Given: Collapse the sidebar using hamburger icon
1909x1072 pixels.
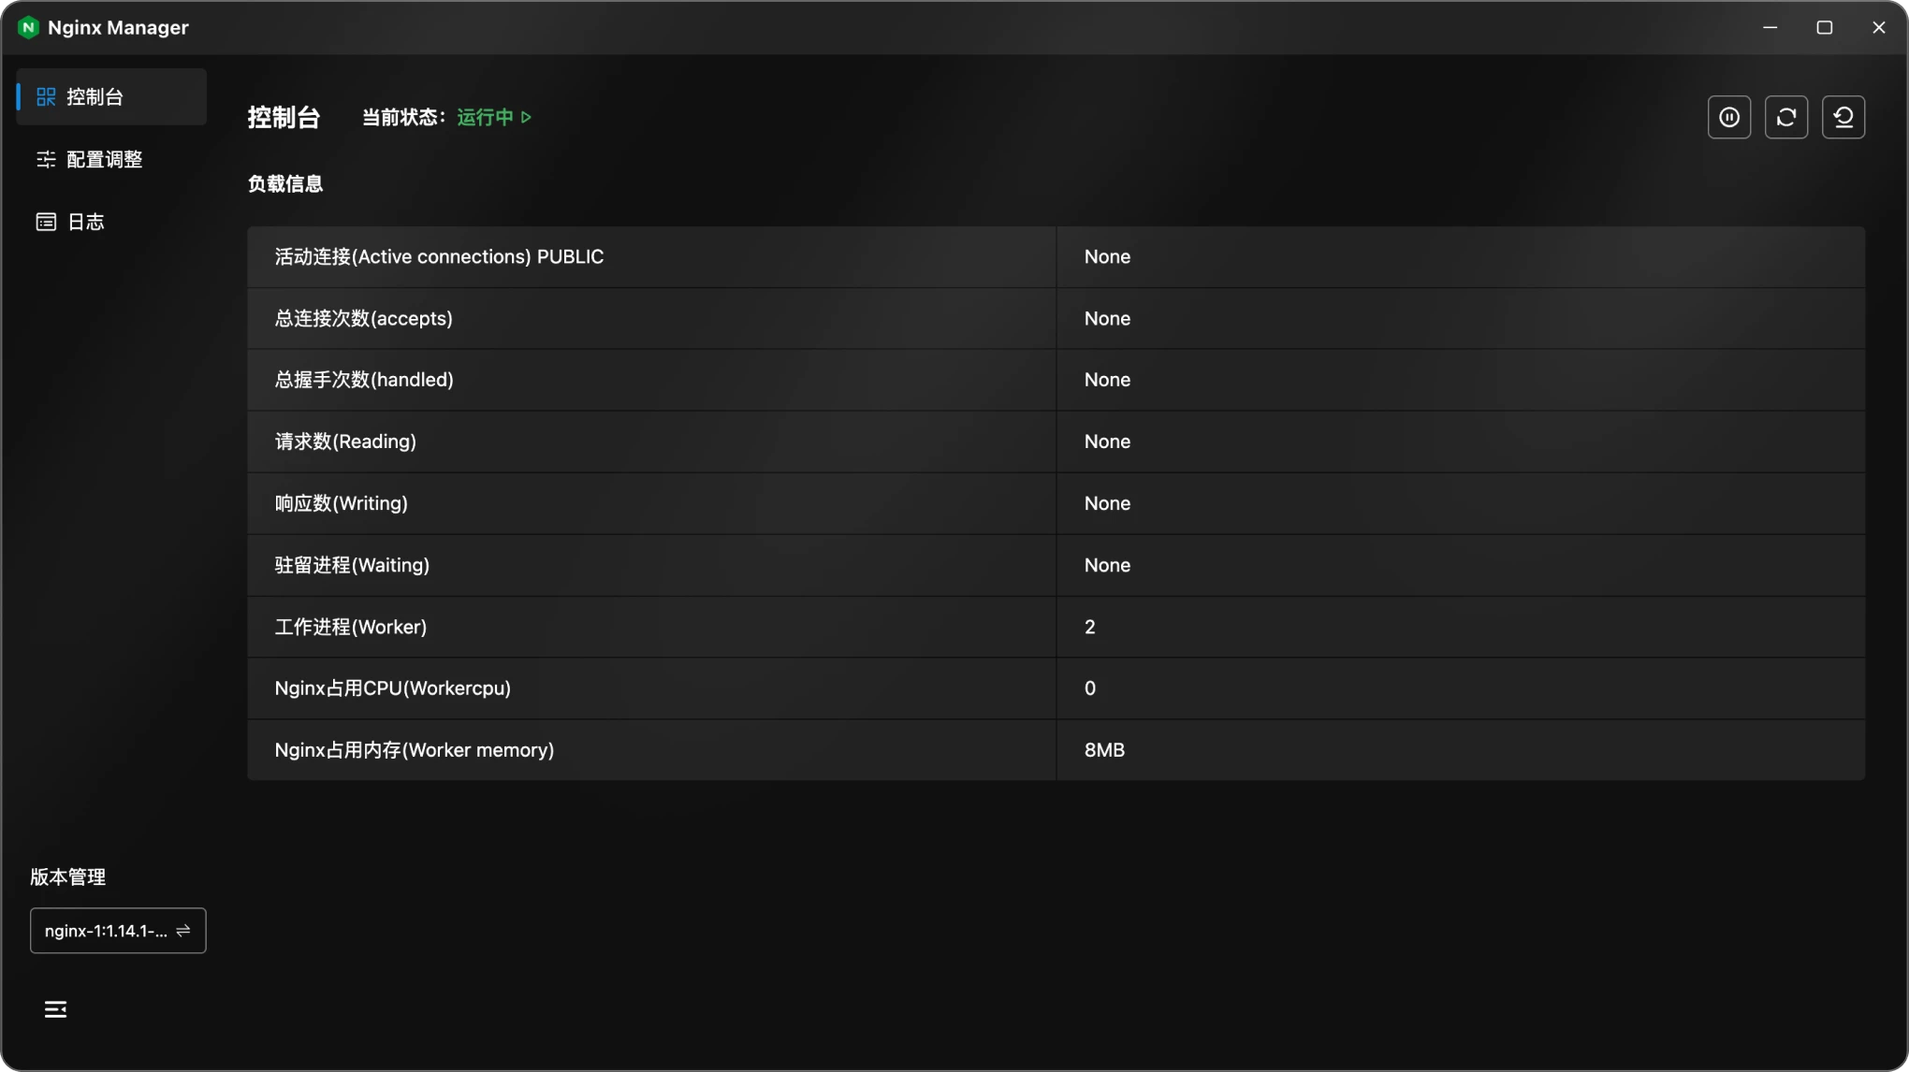Looking at the screenshot, I should (55, 1008).
